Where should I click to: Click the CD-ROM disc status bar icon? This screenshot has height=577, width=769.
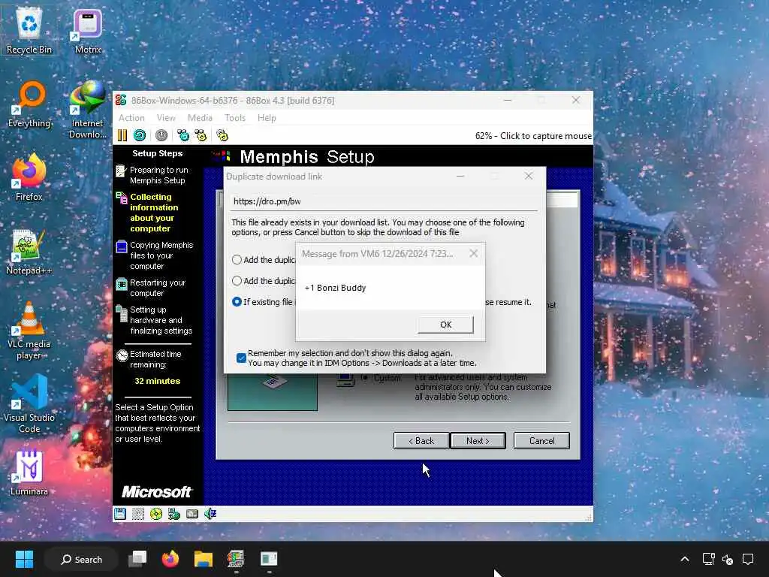point(156,514)
